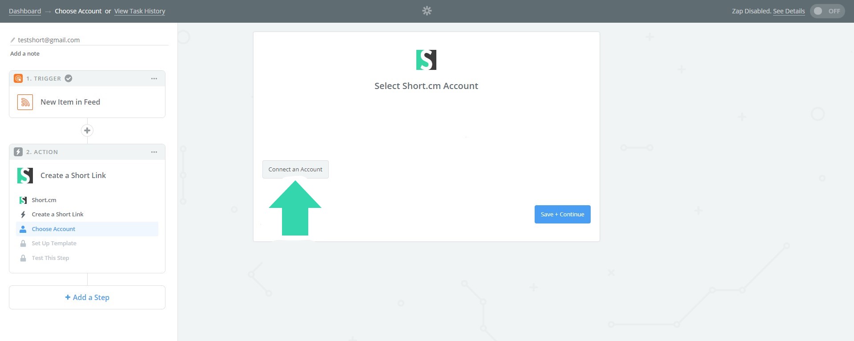Screen dimensions: 854x341
Task: Select the Choose Account step
Action: [x=53, y=229]
